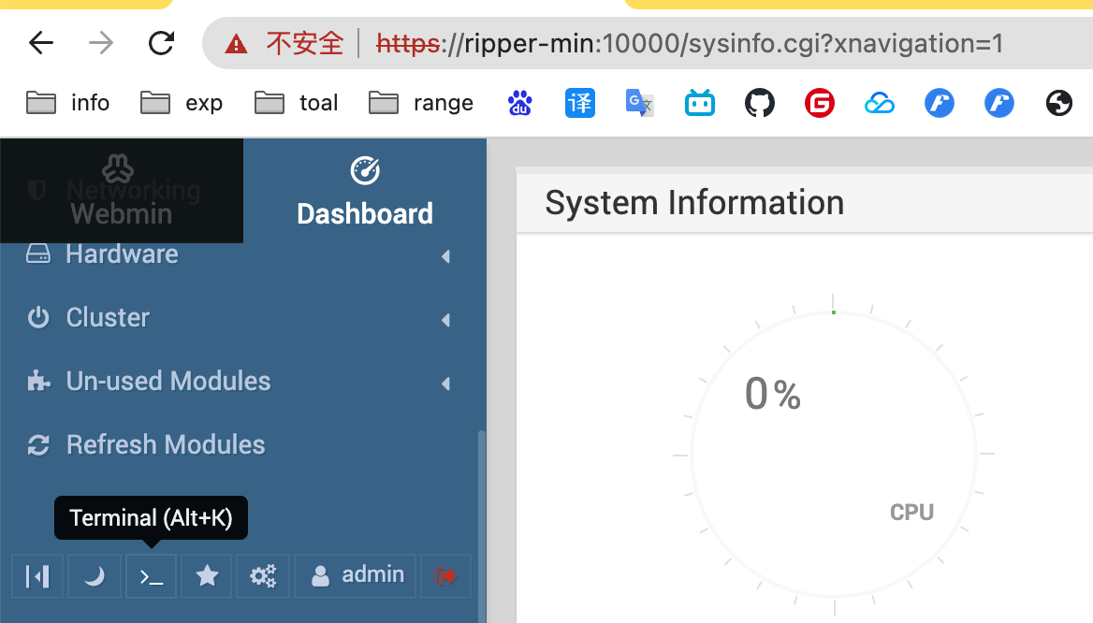Click the 0% CPU usage value
The image size is (1093, 623).
[772, 394]
